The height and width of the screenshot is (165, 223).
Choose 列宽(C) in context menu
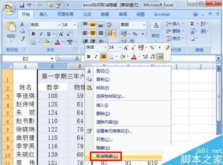tap(128, 140)
